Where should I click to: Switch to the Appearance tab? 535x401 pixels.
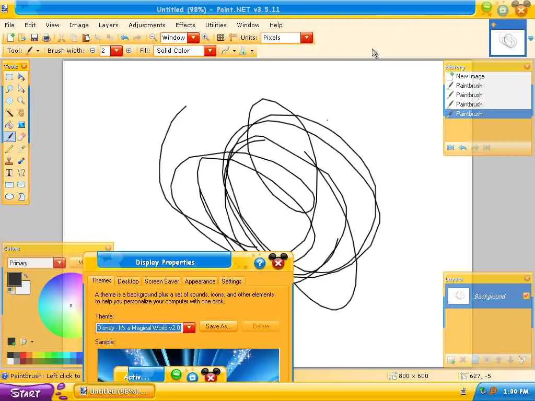coord(200,281)
